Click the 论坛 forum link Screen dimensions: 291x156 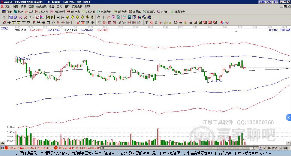coord(269,2)
